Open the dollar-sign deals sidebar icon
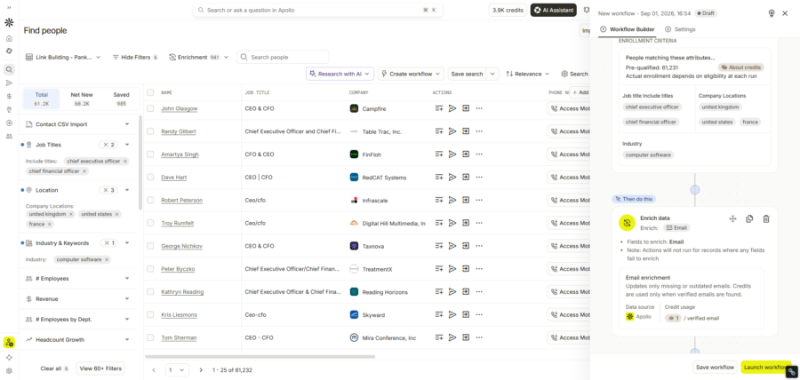Viewport: 800px width, 380px height. click(x=9, y=96)
